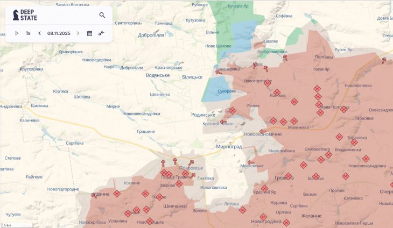This screenshot has height=228, width=393.
Task: Click the search magnifier icon
Action: pyautogui.click(x=102, y=15)
